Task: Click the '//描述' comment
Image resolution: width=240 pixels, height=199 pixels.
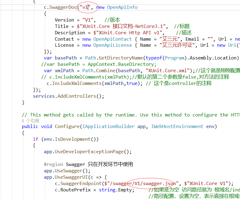Action: [x=184, y=32]
